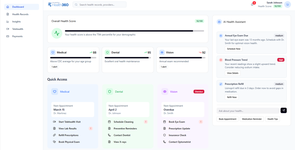Go to Telehealth in the sidebar
Screen dimensions: 295x150
pyautogui.click(x=18, y=29)
